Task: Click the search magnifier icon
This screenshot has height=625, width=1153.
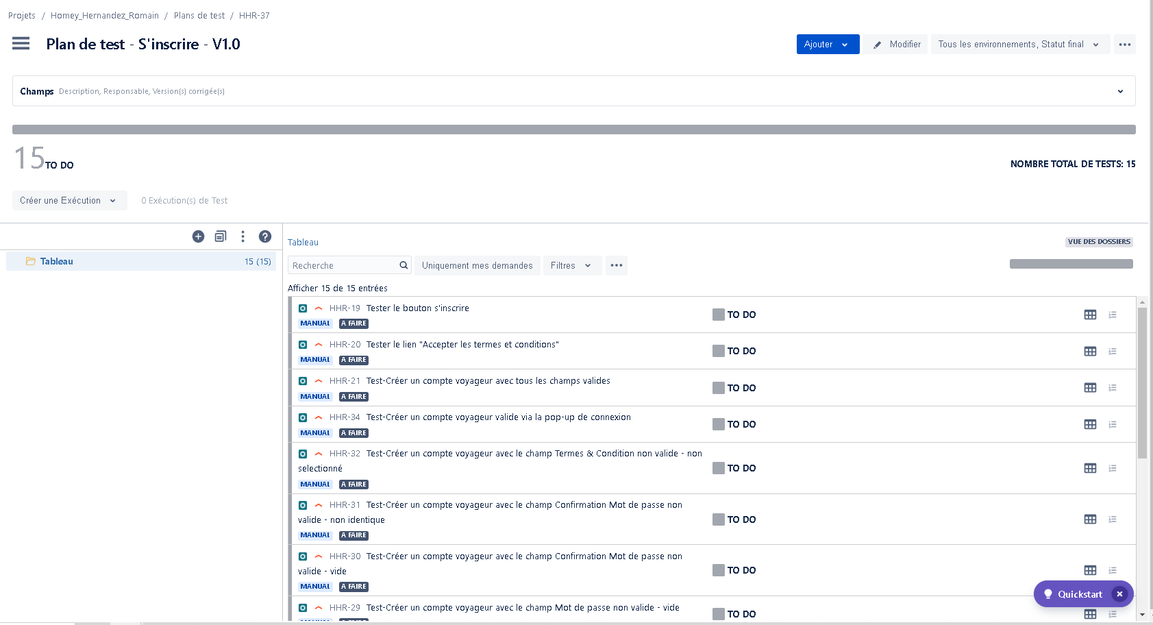Action: (404, 265)
